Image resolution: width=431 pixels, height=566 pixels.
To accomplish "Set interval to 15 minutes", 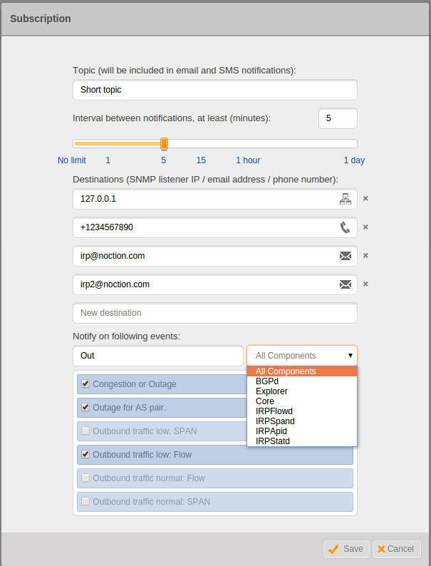I will pyautogui.click(x=201, y=160).
